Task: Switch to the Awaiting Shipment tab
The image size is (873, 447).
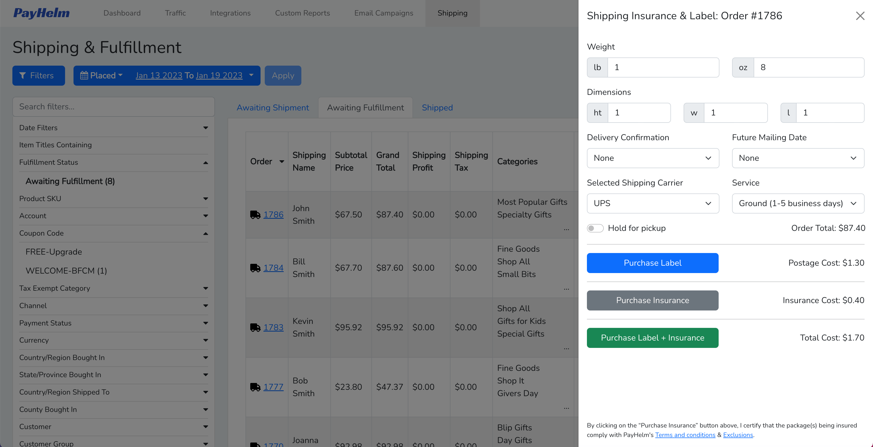Action: (272, 108)
